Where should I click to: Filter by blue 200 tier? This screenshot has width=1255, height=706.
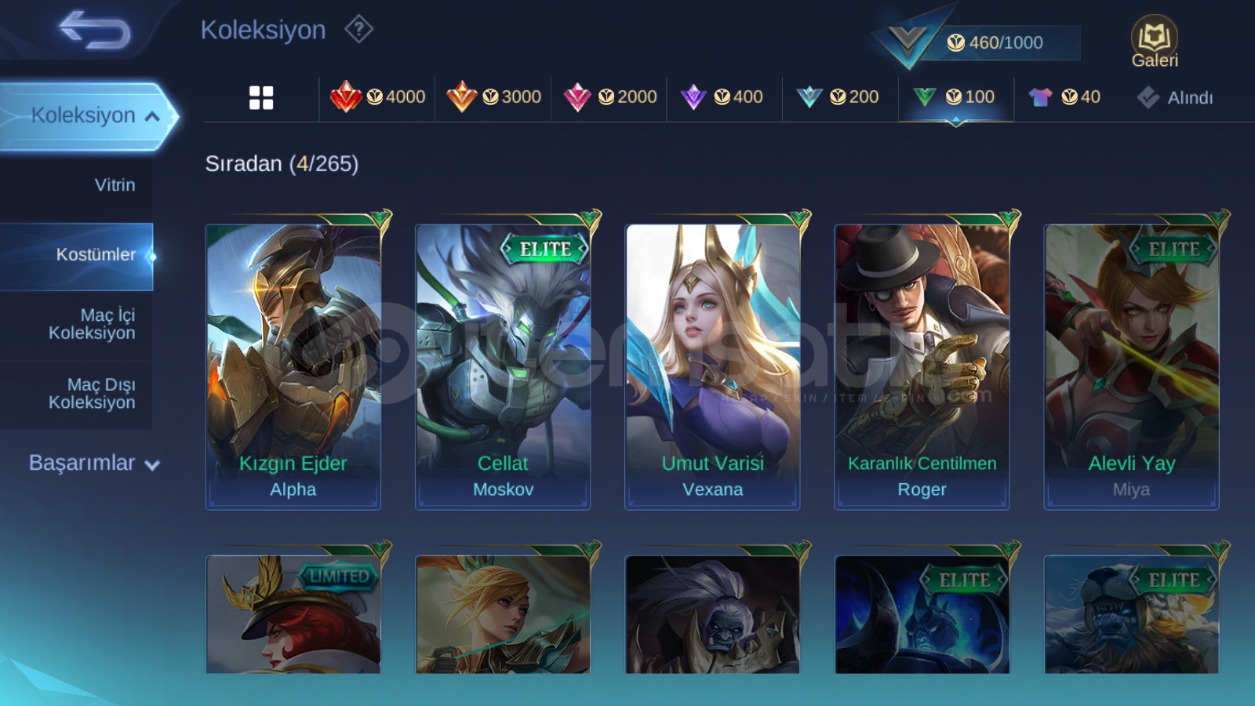837,97
